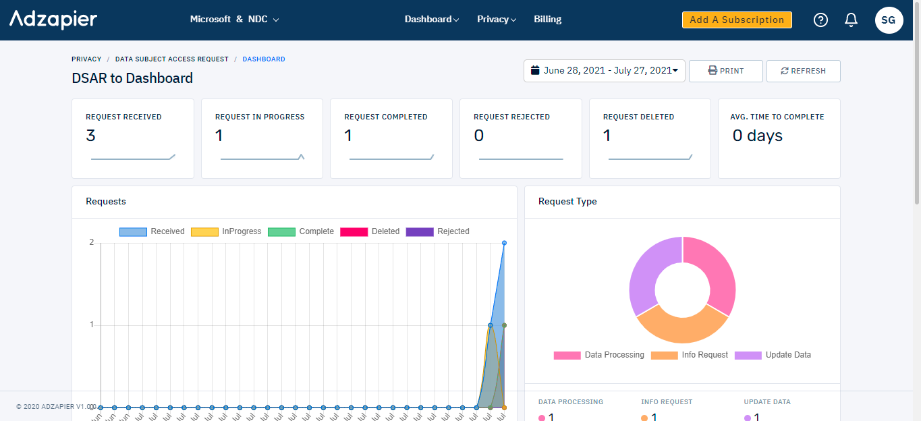
Task: Click the refresh arrows icon on Refresh button
Action: click(785, 70)
